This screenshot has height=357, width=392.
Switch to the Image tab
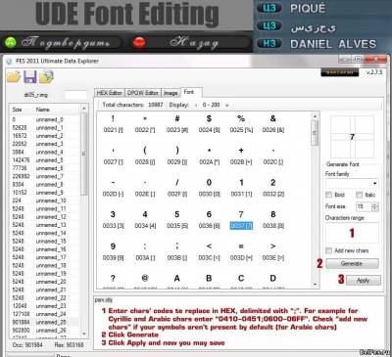point(171,93)
